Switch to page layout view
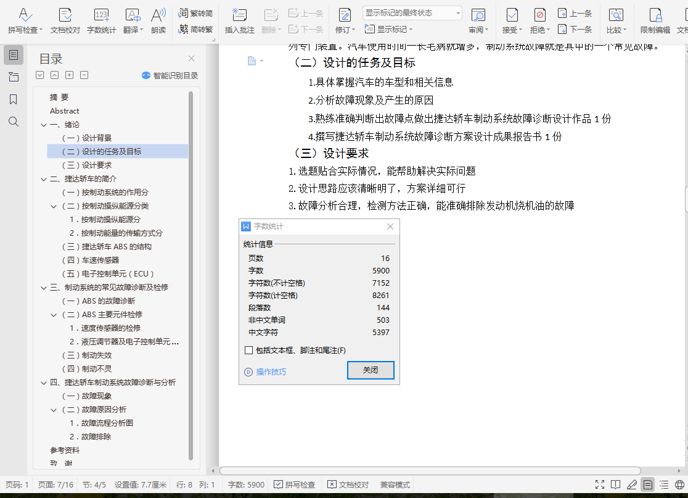The width and height of the screenshot is (688, 498). (x=648, y=485)
